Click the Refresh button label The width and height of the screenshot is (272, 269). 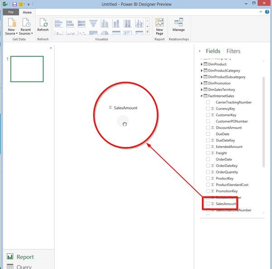pos(43,30)
